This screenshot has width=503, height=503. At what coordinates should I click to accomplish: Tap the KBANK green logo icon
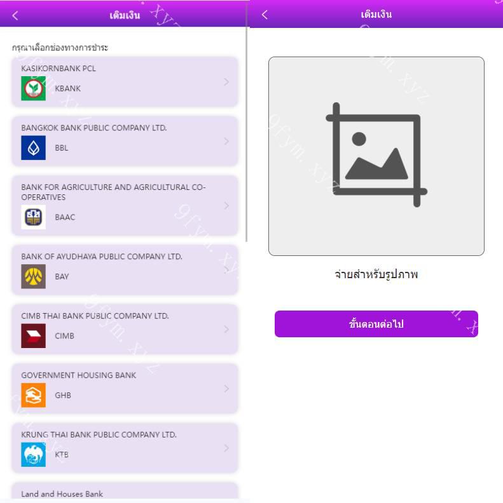pyautogui.click(x=34, y=88)
